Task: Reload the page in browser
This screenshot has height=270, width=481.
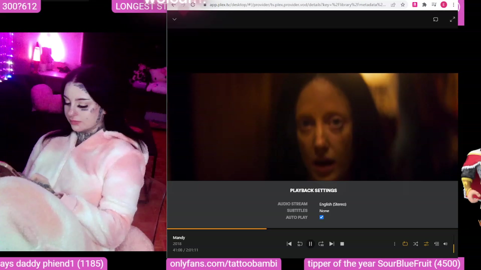Action: (x=193, y=5)
